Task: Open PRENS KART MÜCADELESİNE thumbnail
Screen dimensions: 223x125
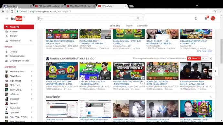Action: click(196, 109)
